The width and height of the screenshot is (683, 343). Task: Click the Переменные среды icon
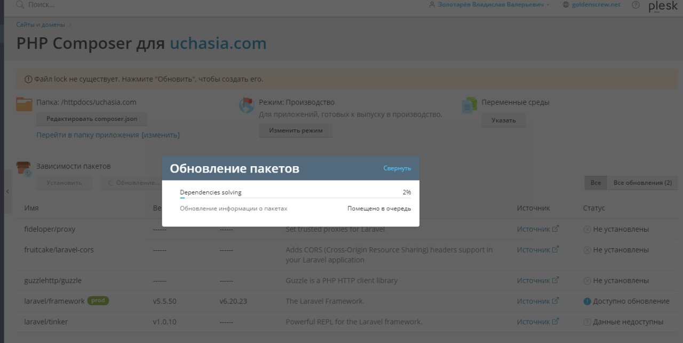[470, 104]
